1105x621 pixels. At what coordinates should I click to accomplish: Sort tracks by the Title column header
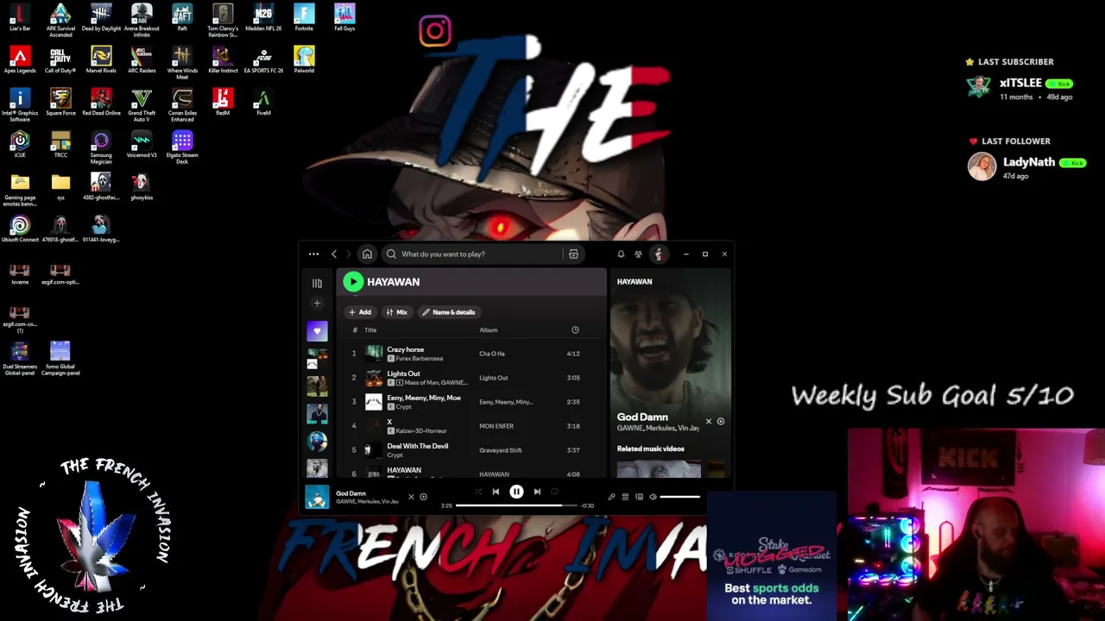click(x=370, y=330)
